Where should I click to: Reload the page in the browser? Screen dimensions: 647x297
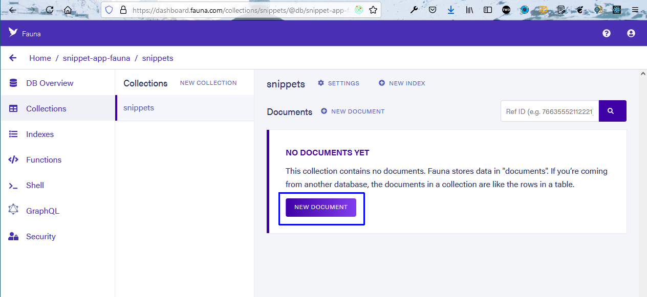50,10
